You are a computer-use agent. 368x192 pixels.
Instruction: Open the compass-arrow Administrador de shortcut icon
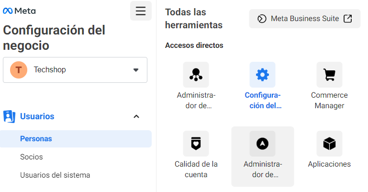coord(262,144)
